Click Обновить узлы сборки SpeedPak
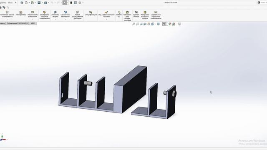The height and width of the screenshot is (150, 267). (x=127, y=16)
